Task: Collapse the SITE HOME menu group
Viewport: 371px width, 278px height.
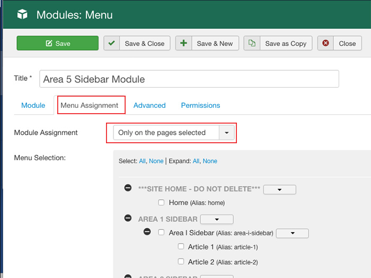Action: [128, 189]
